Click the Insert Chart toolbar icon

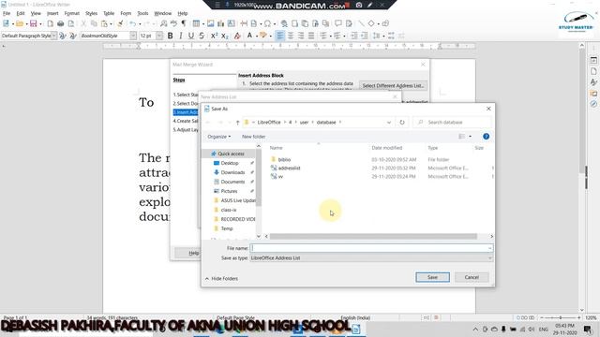click(221, 23)
